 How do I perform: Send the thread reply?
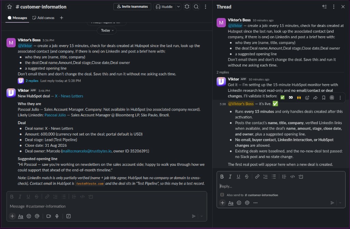[x=332, y=203]
